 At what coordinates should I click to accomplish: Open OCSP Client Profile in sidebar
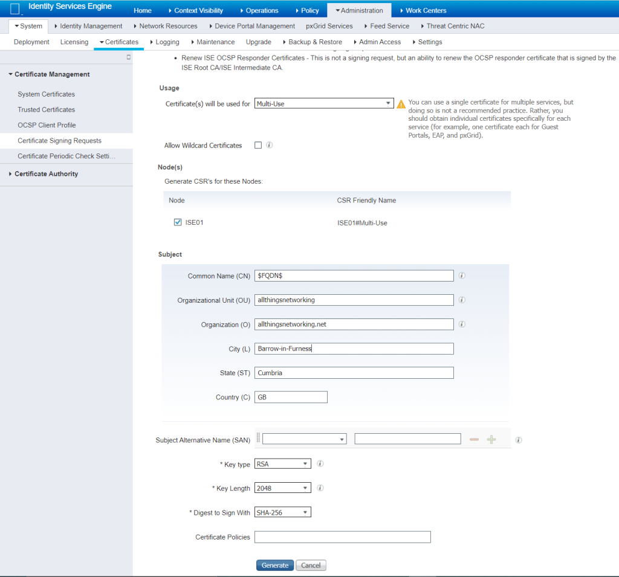click(47, 124)
